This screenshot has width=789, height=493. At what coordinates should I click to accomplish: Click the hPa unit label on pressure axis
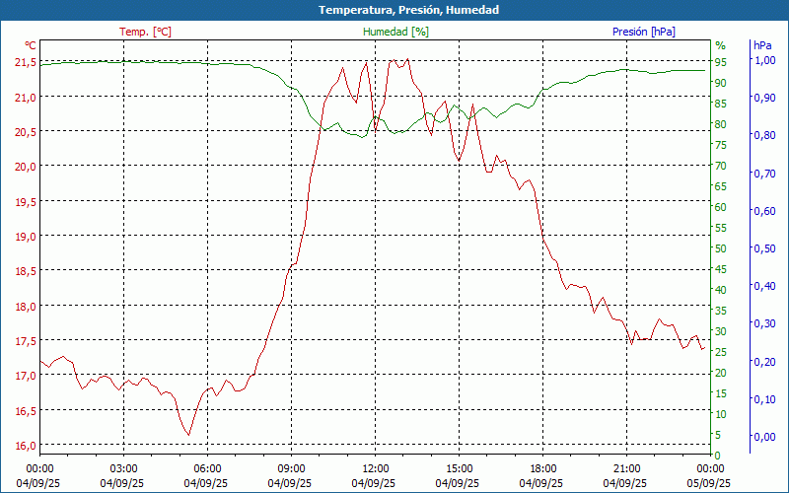tap(762, 45)
